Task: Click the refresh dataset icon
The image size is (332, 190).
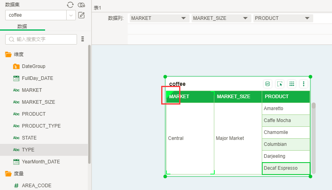Action: click(x=70, y=5)
